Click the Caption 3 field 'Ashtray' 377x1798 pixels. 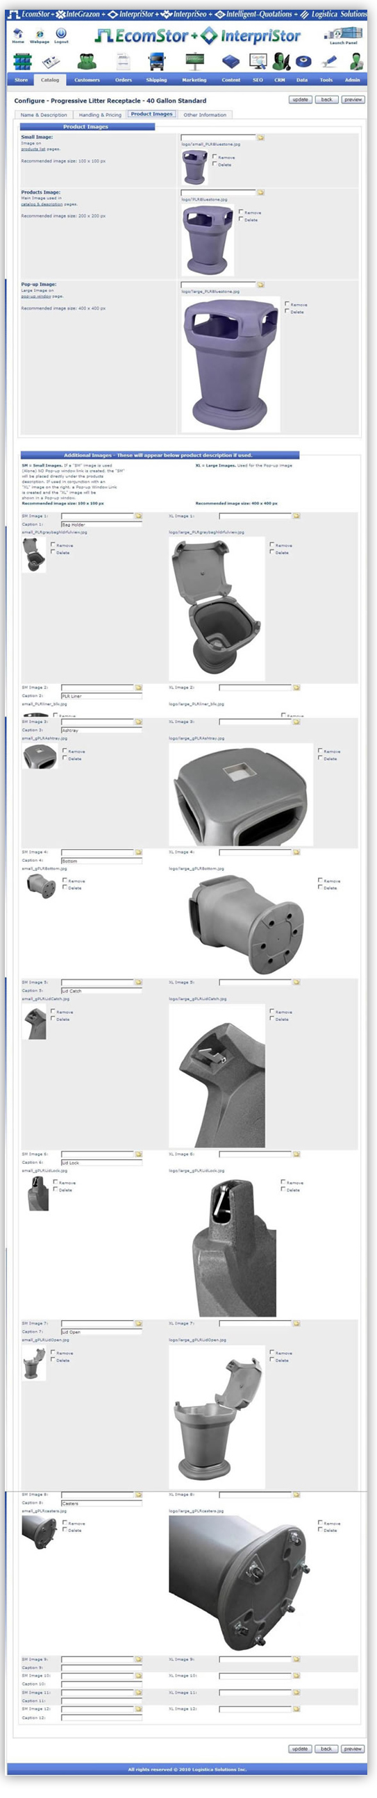[x=101, y=731]
